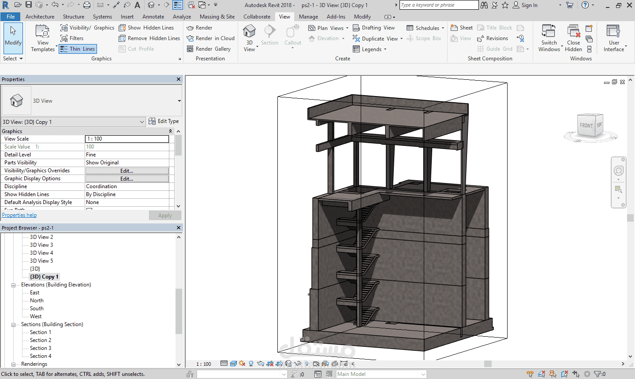Open Properties help link

[x=19, y=215]
